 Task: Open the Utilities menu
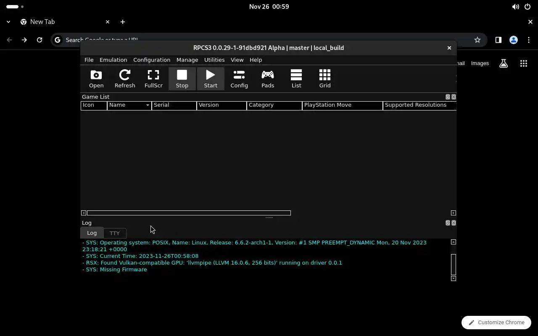click(214, 60)
